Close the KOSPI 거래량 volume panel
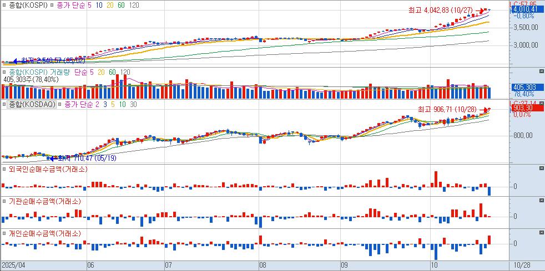This screenshot has height=271, width=545. 541,71
